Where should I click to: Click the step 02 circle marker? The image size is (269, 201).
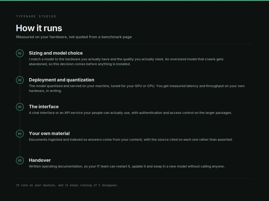(20, 80)
